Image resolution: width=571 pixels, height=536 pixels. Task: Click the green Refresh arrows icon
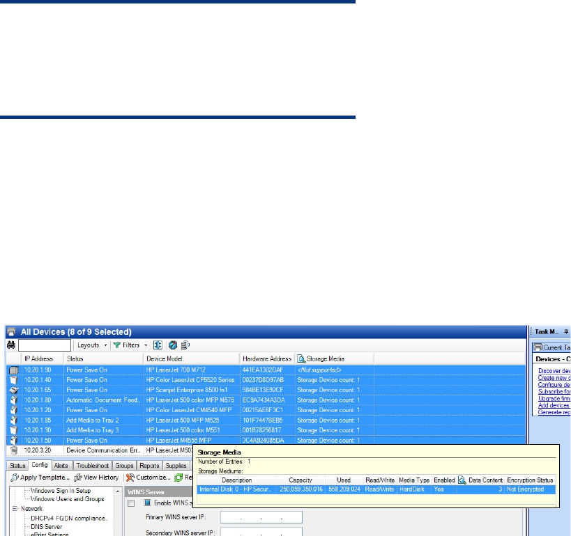point(178,478)
